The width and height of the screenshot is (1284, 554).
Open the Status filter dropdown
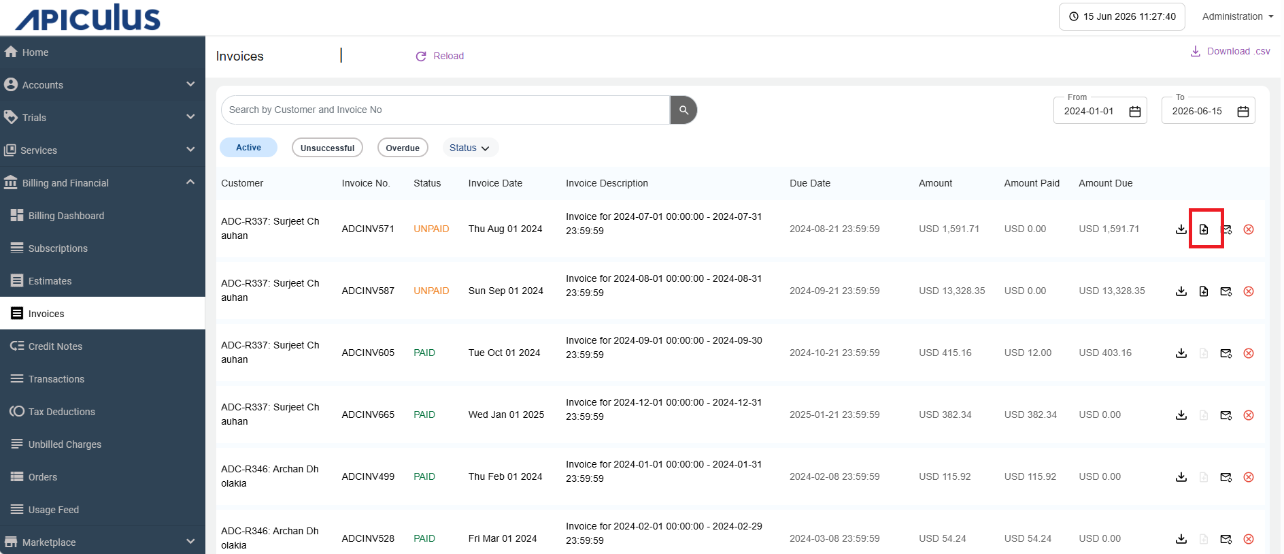coord(470,148)
